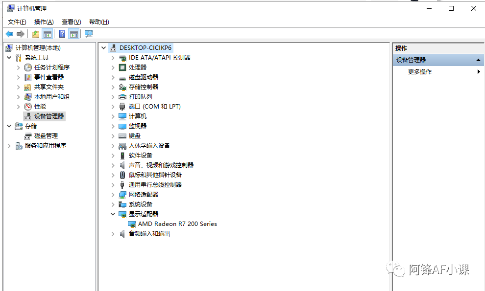Collapse the 显示适配器 category
Image resolution: width=485 pixels, height=291 pixels.
(x=113, y=214)
